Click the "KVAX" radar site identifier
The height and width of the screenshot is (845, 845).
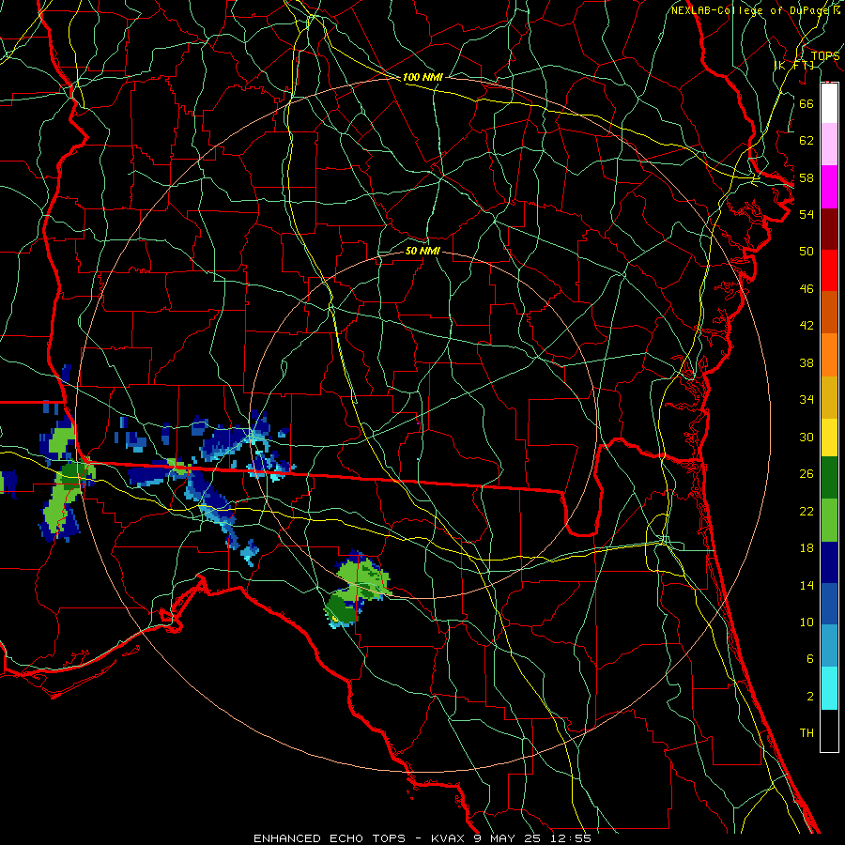(x=450, y=838)
